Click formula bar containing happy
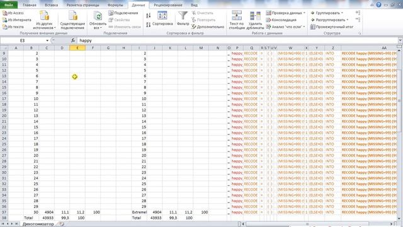Viewport: 403px width, 227px height. [237, 40]
